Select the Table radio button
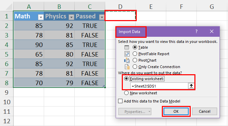Viewport: 228px width, 126px height. 135,47
